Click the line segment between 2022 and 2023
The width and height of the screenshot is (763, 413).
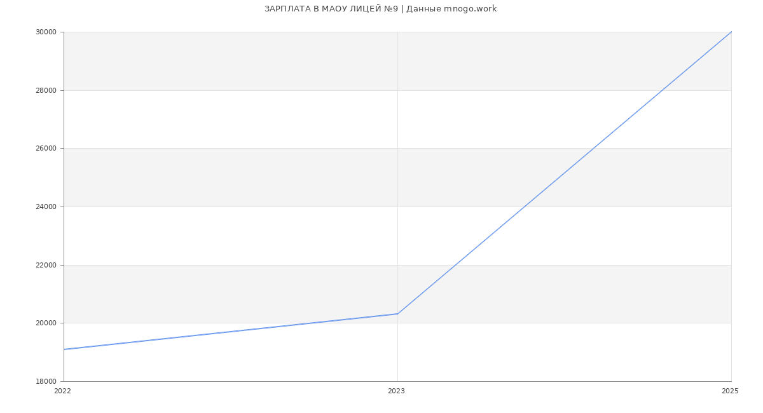click(x=231, y=332)
